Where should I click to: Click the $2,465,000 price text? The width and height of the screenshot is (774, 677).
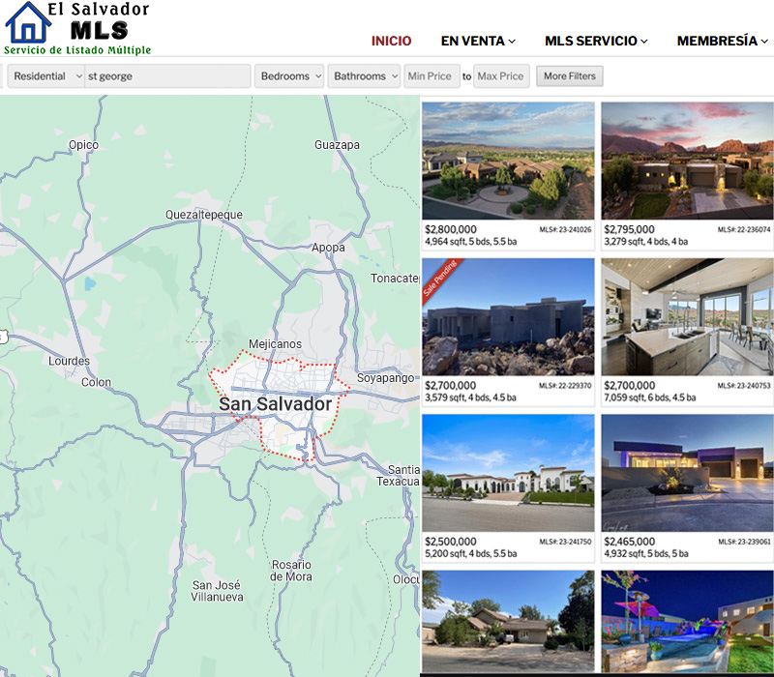click(630, 542)
